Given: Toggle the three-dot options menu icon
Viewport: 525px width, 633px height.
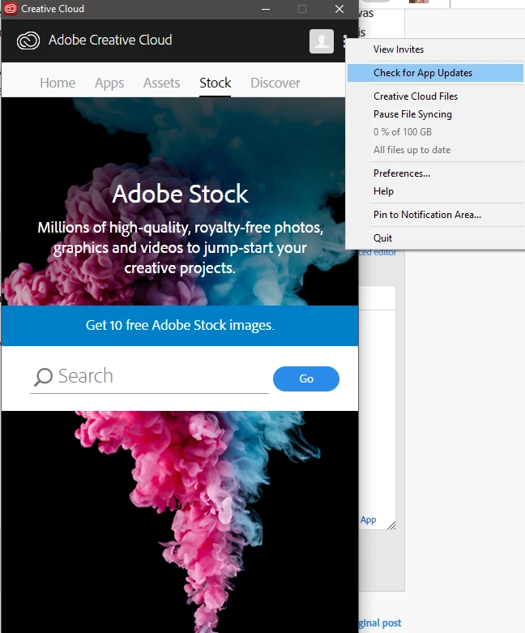Looking at the screenshot, I should 344,41.
